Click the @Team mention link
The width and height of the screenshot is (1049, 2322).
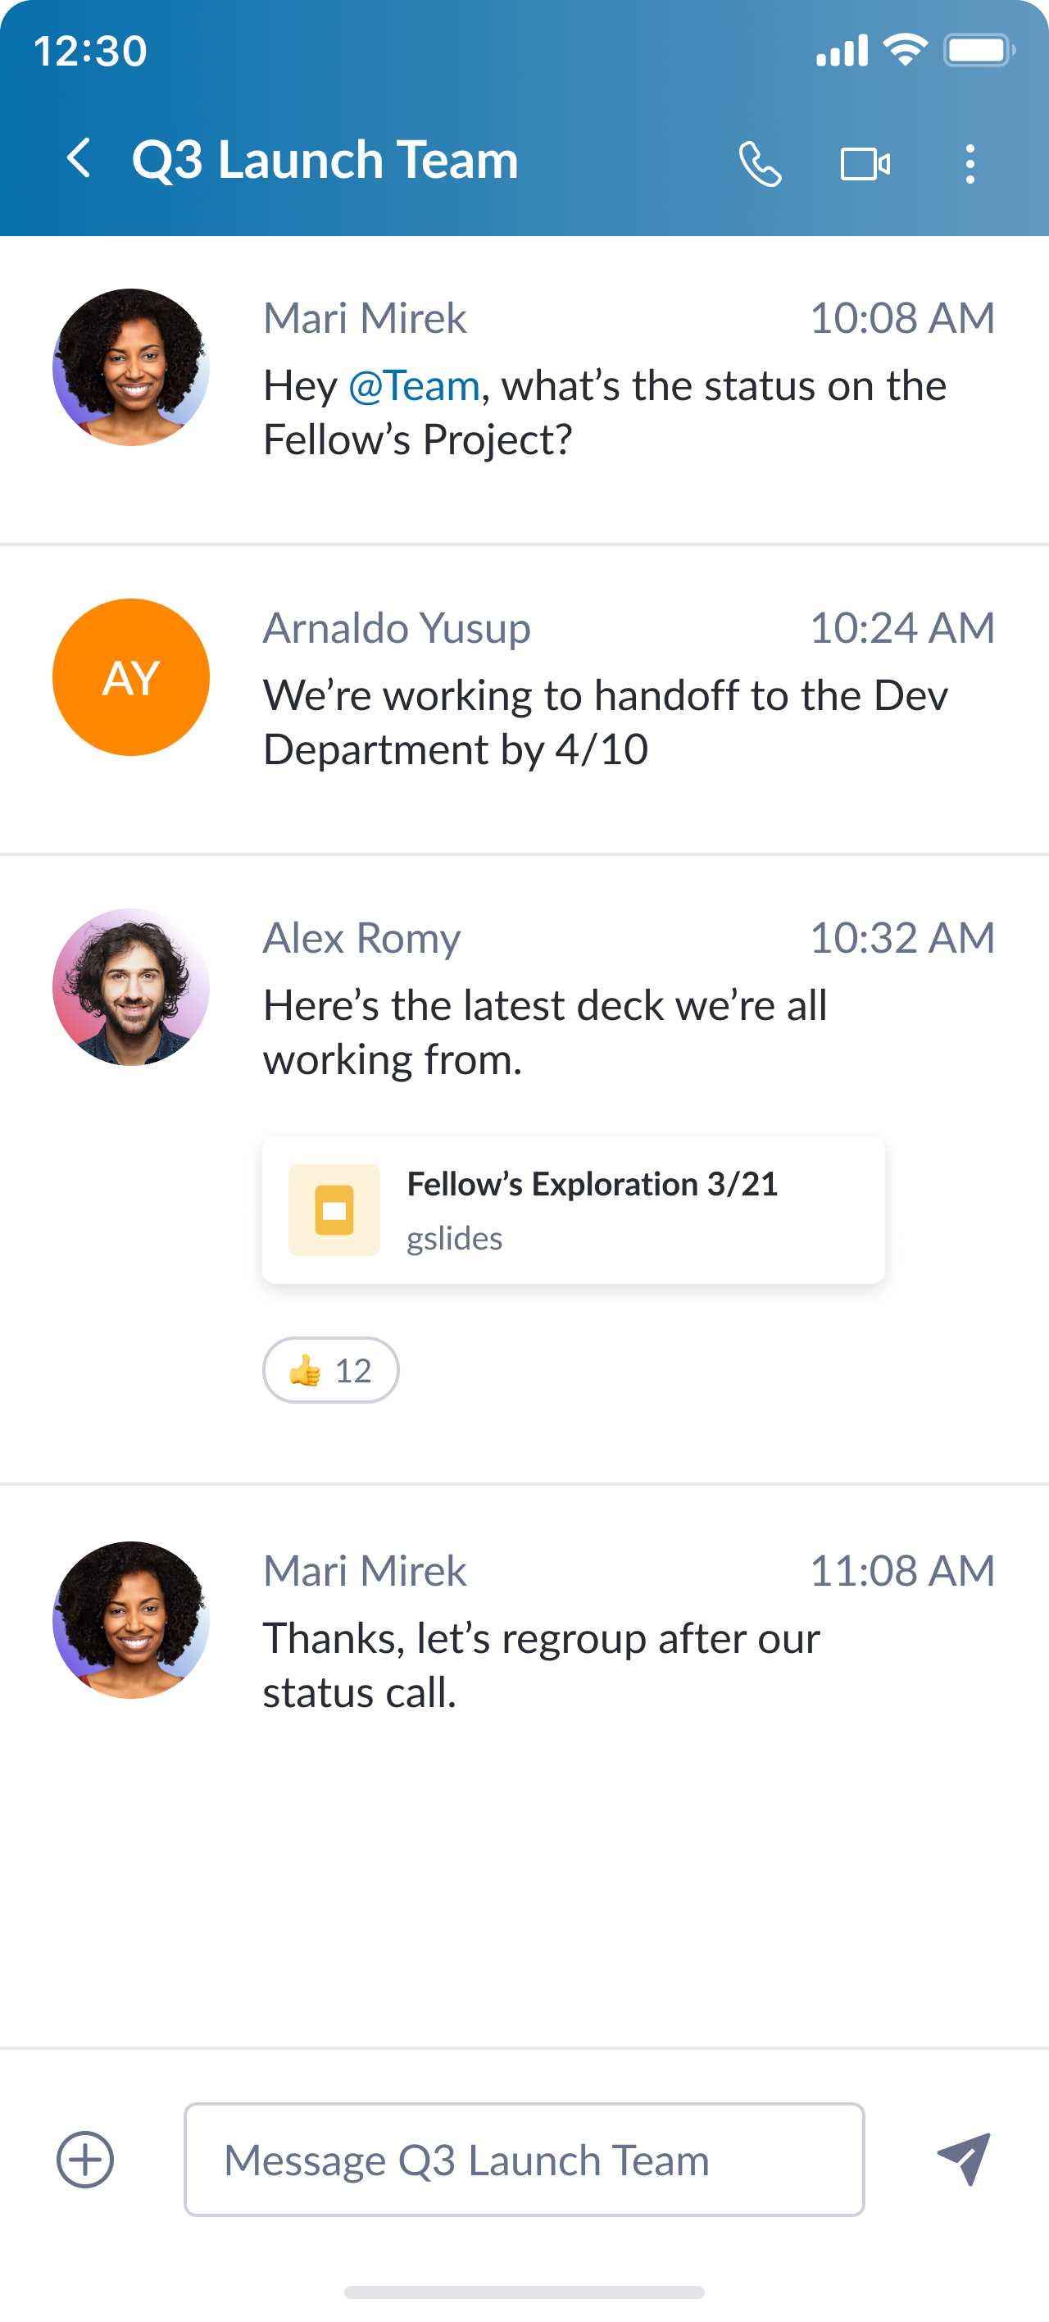[x=414, y=386]
